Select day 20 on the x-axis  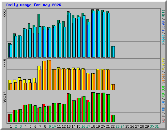click(x=103, y=126)
